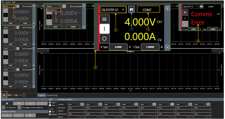
Task: Click the pause button under Sequence Controls
Action: [19, 115]
